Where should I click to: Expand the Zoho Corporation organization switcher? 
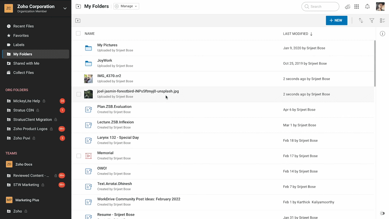click(x=65, y=8)
